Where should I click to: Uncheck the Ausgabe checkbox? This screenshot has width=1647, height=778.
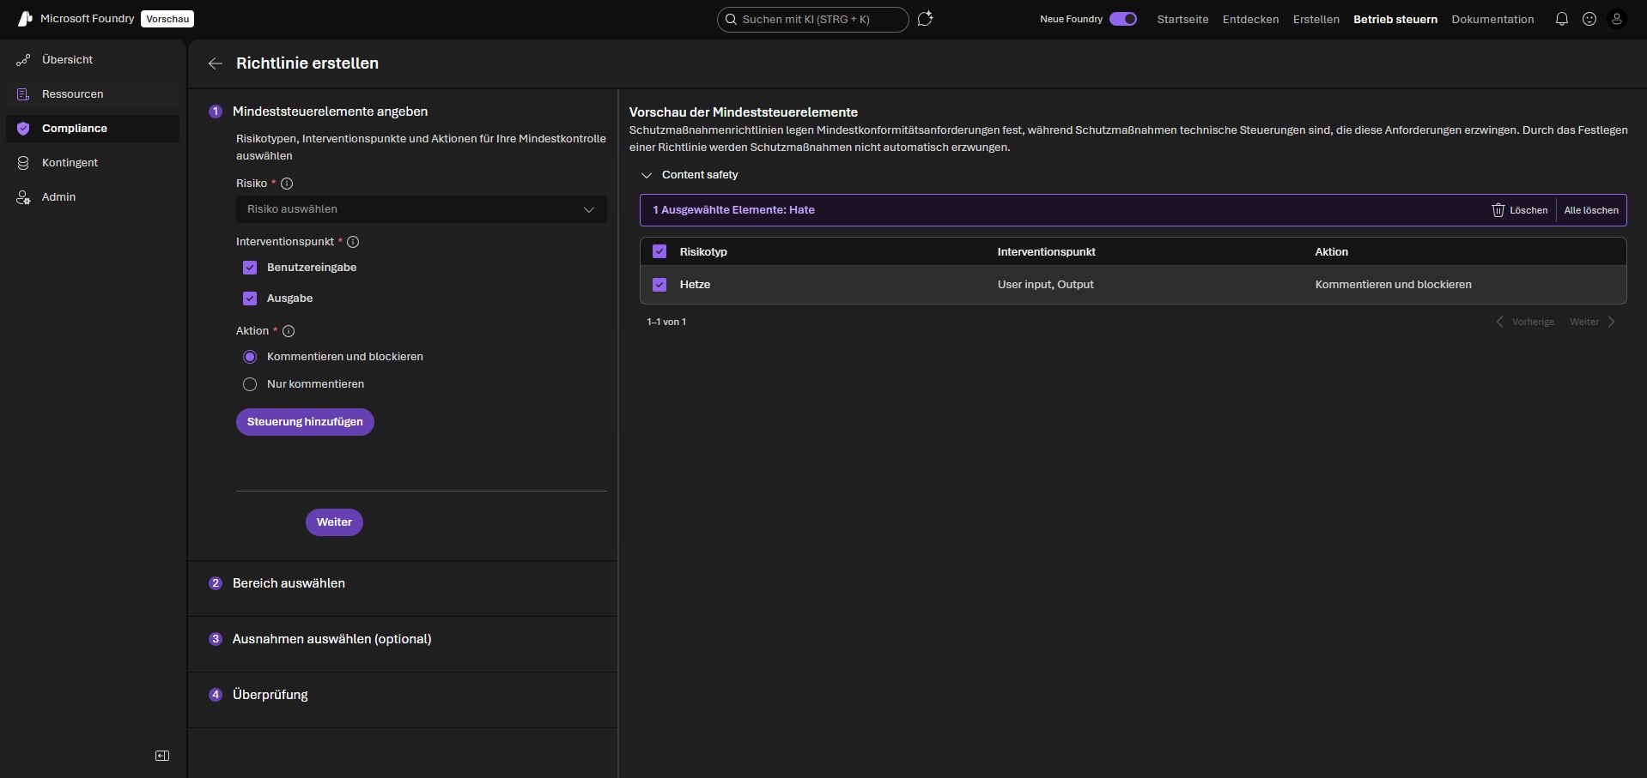click(x=250, y=299)
